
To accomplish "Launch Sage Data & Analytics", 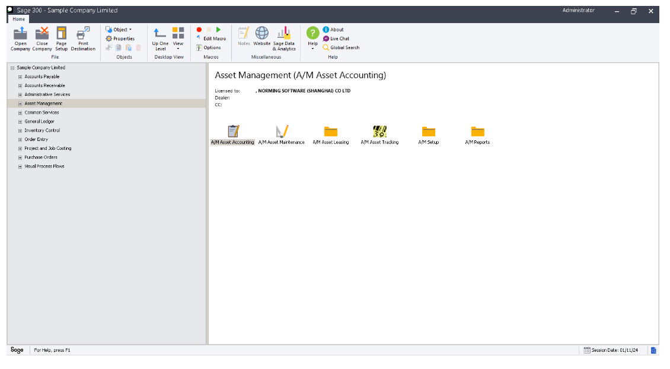I will click(284, 38).
